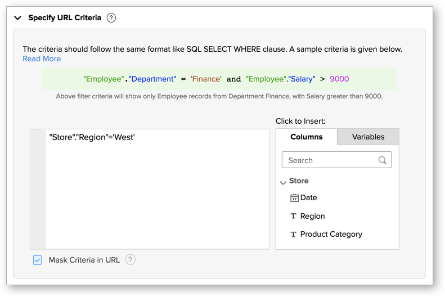Click the calendar icon beside Date

click(x=294, y=198)
